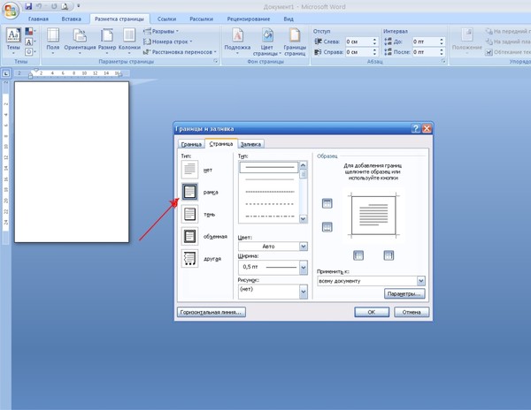Open Расстановка переносов hyphenation menu

(180, 52)
